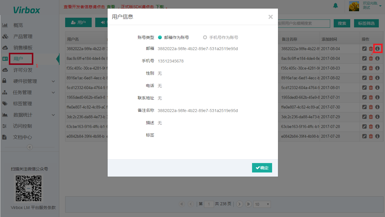This screenshot has width=385, height=217.
Task: Click the 标签筛选 button
Action: 366,23
